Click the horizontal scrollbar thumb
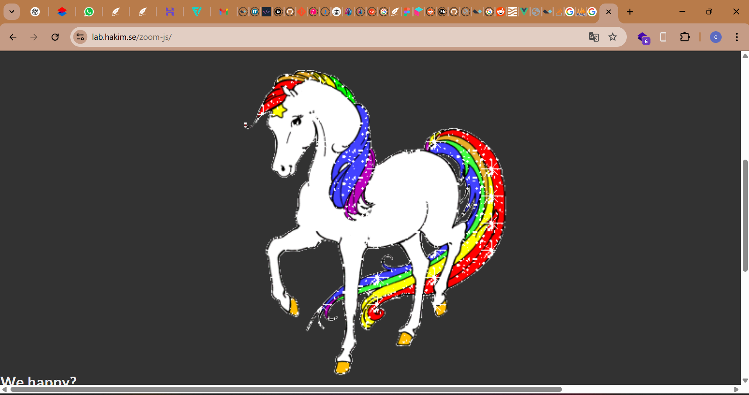Image resolution: width=749 pixels, height=395 pixels. 286,390
